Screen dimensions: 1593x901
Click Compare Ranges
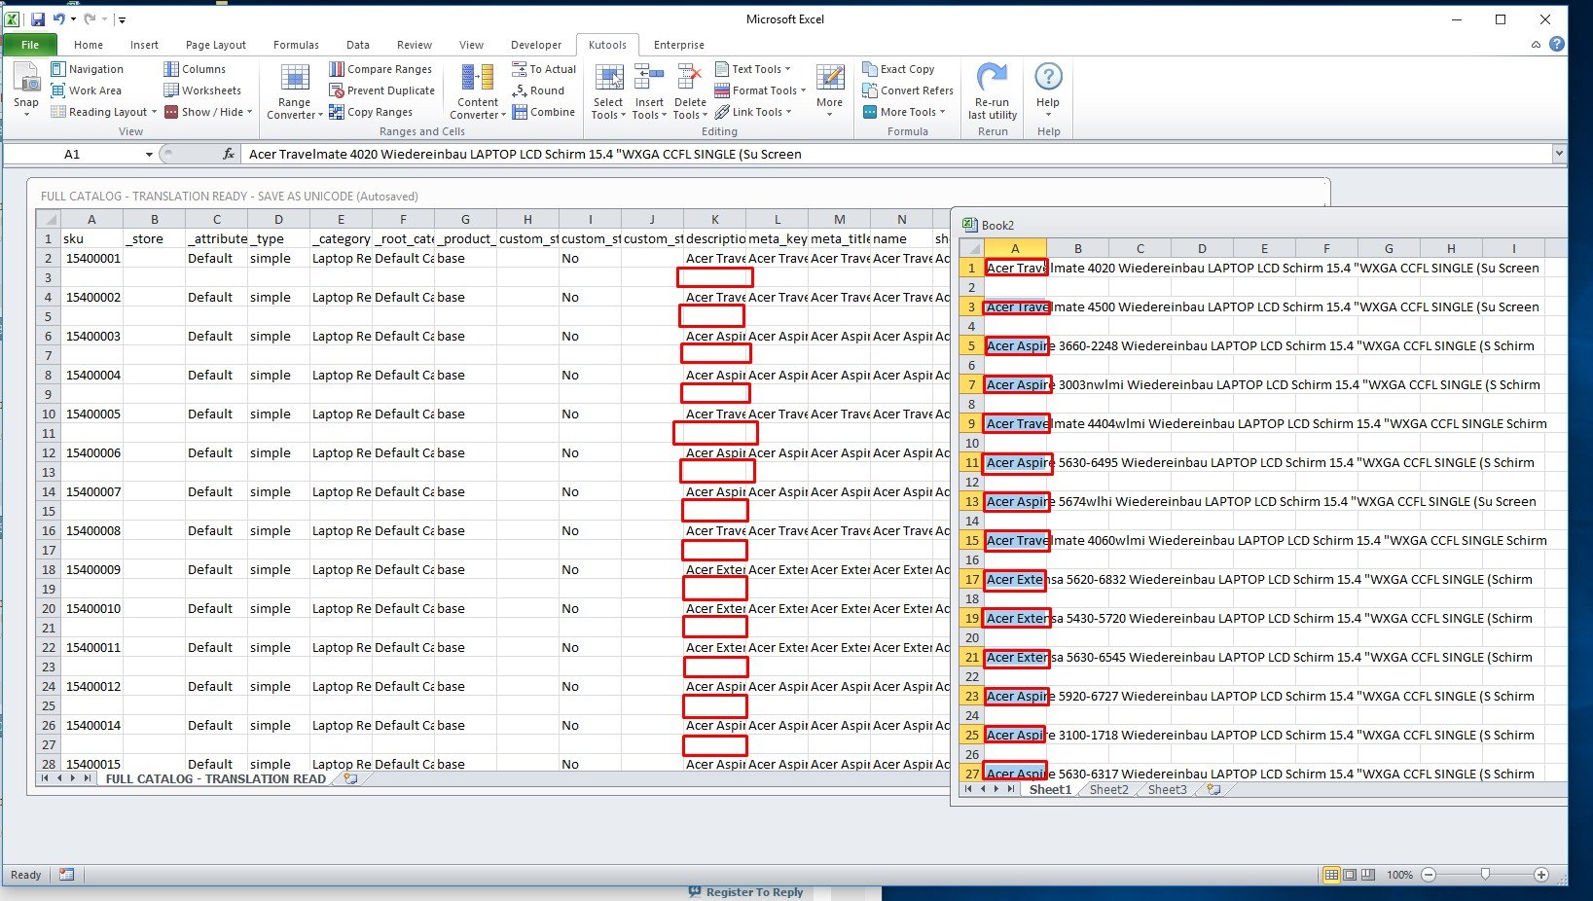point(380,69)
